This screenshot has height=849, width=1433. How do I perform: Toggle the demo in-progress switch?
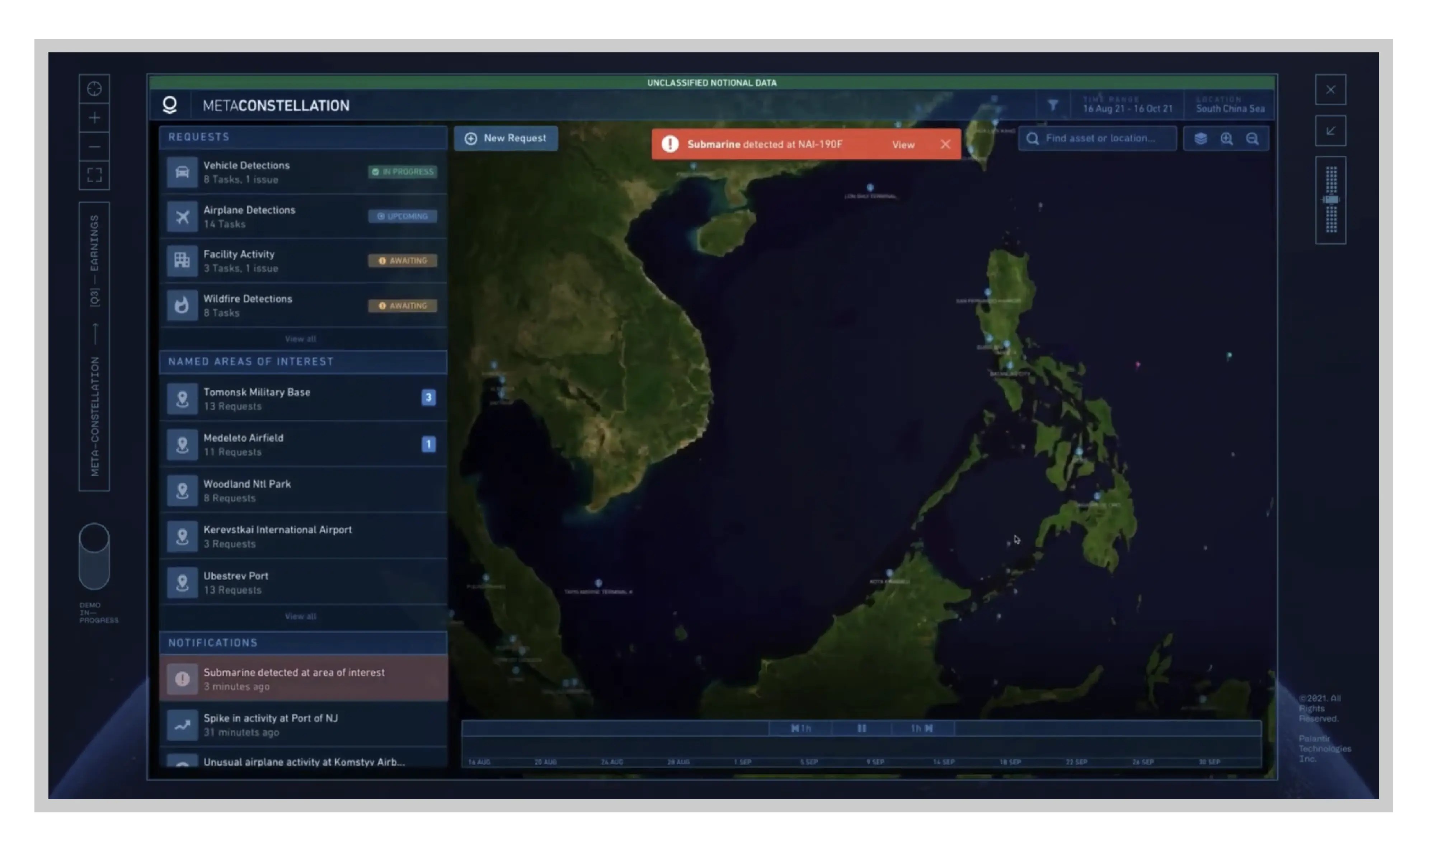point(94,556)
